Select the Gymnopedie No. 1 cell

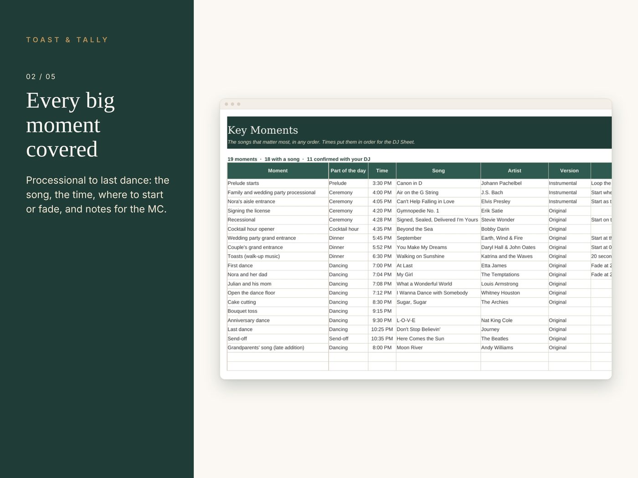point(438,211)
